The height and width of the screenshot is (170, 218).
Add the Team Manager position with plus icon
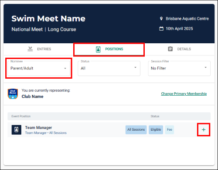tap(204, 130)
